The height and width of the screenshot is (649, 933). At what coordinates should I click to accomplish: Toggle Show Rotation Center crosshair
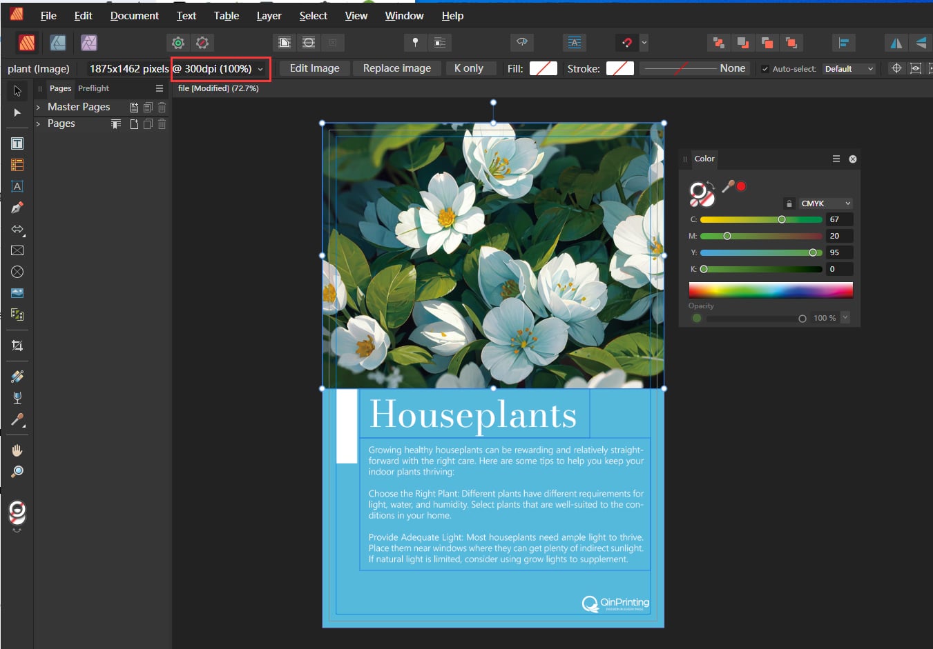tap(896, 68)
